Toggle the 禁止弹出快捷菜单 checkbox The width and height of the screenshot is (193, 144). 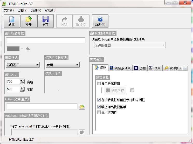[99, 107]
